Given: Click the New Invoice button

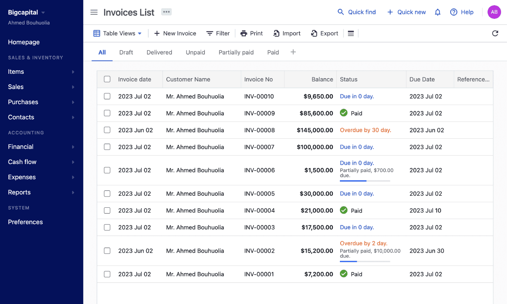Looking at the screenshot, I should pyautogui.click(x=175, y=33).
